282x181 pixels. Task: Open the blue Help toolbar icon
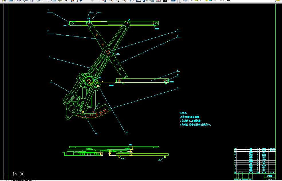tap(173, 1)
